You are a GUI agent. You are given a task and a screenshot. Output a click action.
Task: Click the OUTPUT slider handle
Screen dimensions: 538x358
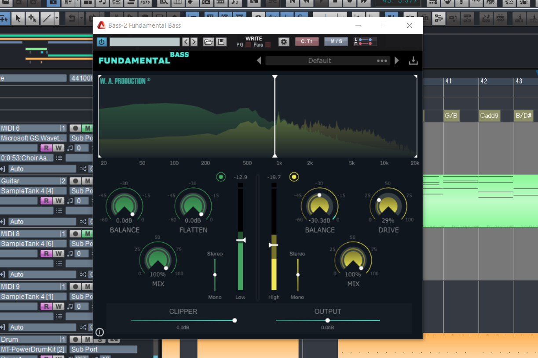point(328,320)
